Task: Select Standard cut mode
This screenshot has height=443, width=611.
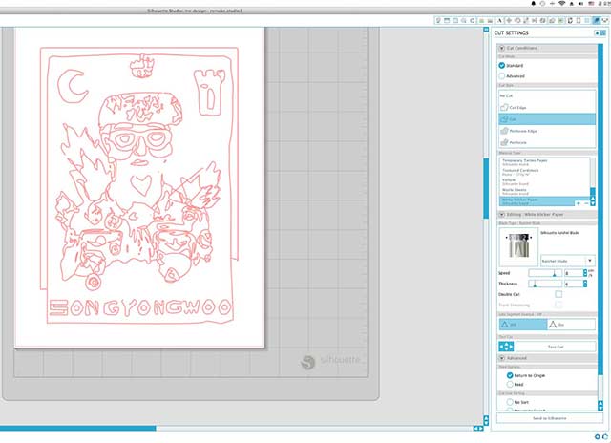Action: pos(502,66)
